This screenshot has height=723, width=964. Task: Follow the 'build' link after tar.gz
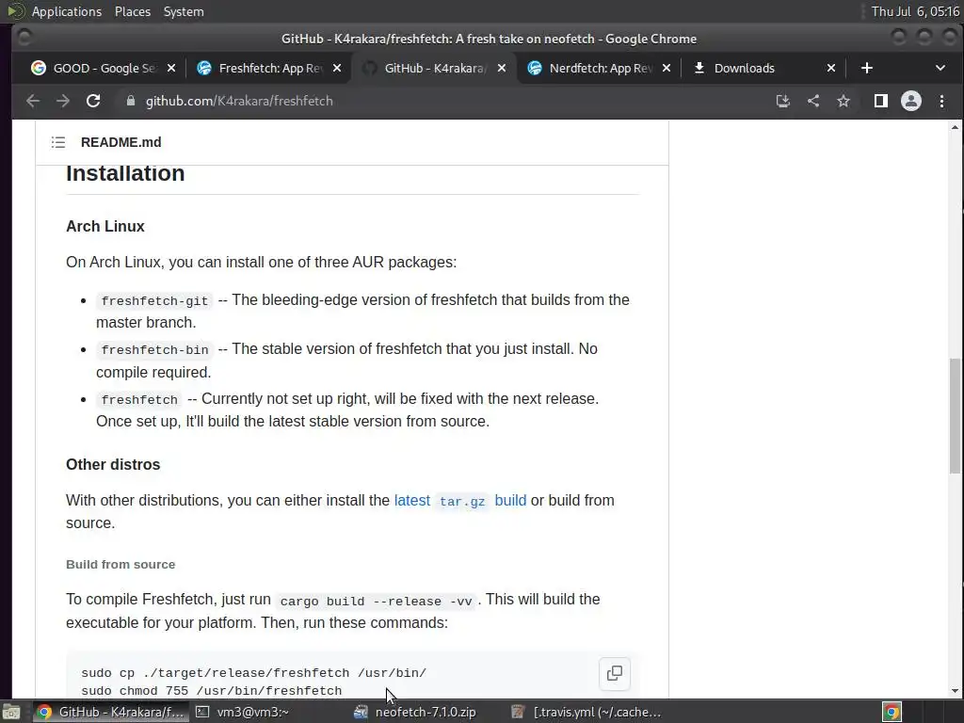[510, 501]
